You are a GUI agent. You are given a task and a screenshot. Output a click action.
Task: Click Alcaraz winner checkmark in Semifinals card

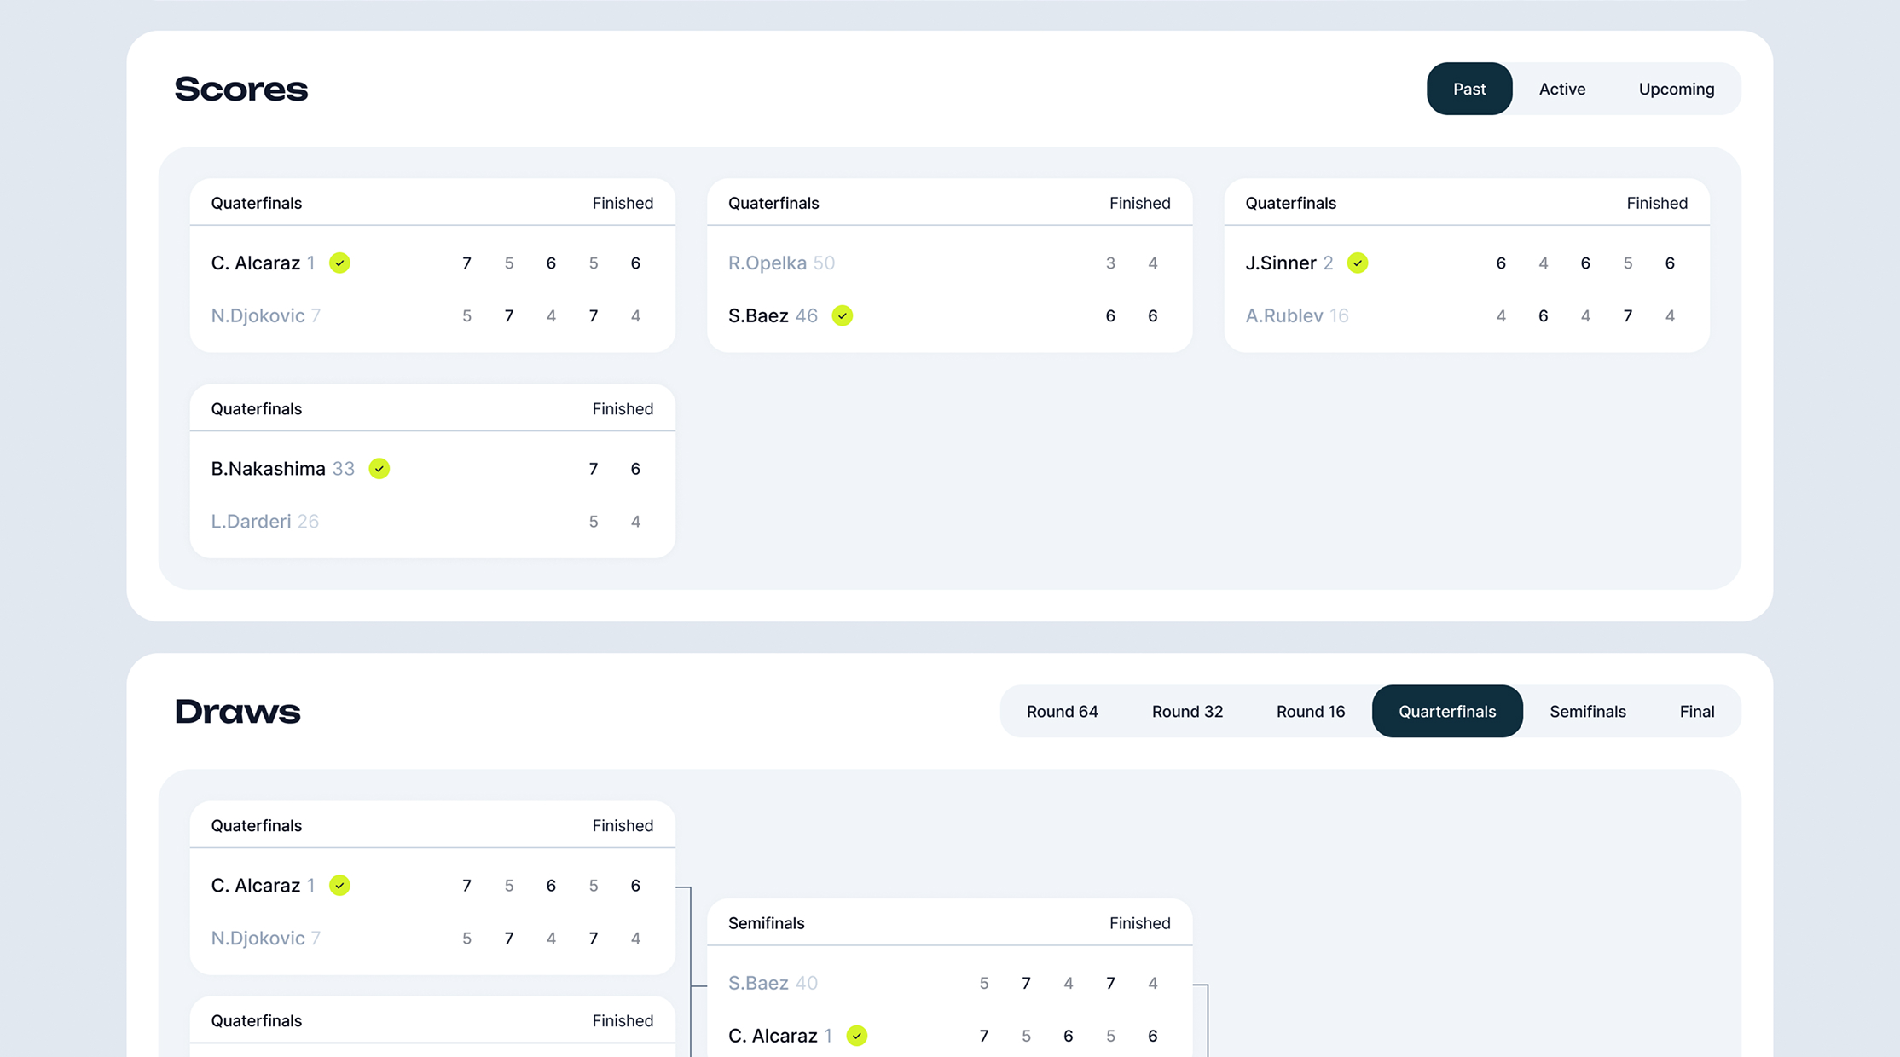click(856, 1036)
